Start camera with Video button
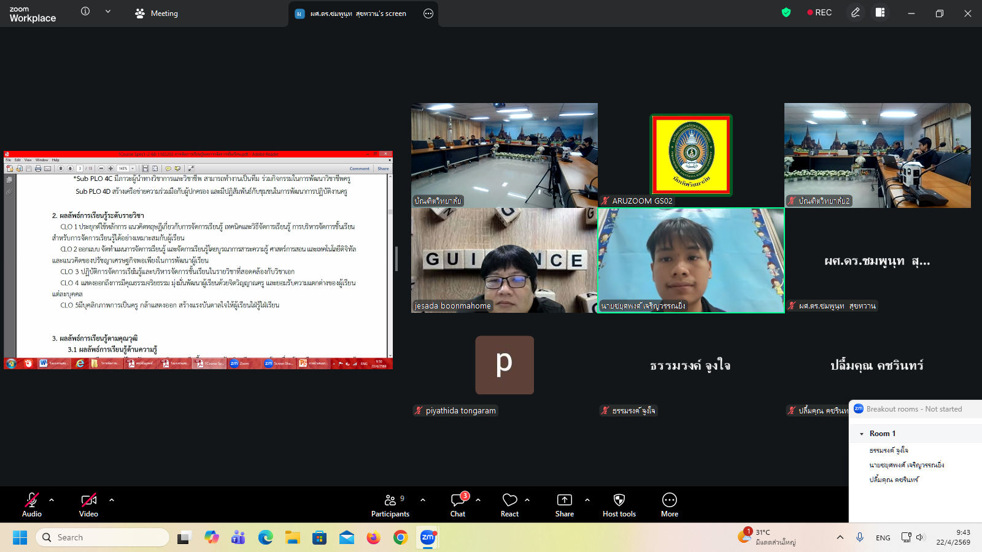Viewport: 982px width, 552px height. [88, 505]
